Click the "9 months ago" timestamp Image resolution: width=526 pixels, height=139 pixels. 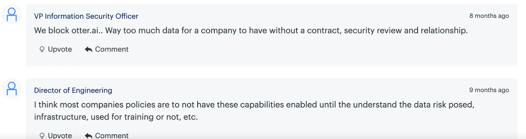point(489,90)
